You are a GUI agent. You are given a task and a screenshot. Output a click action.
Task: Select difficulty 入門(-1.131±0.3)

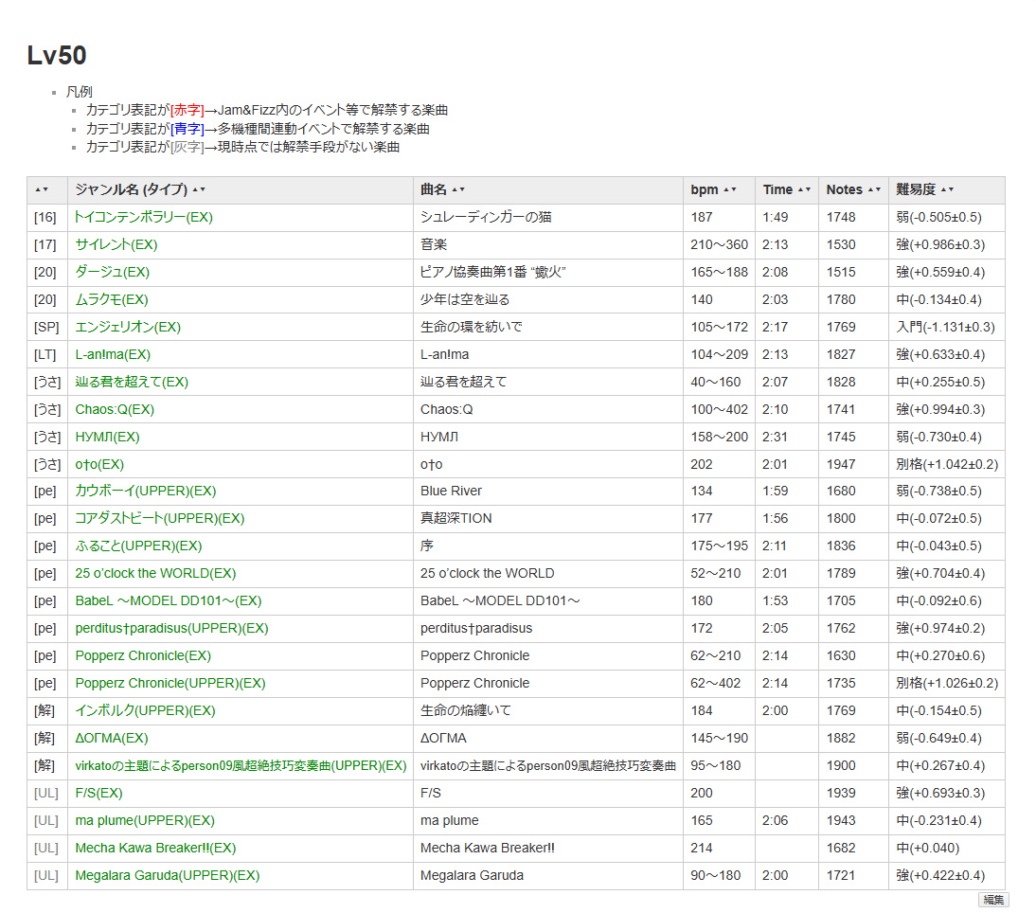945,327
